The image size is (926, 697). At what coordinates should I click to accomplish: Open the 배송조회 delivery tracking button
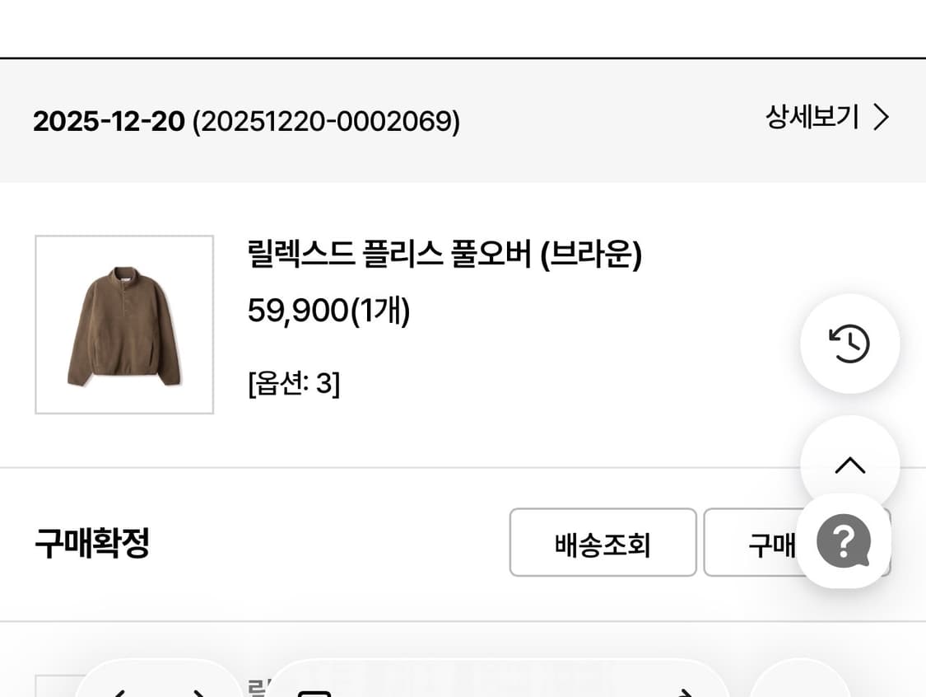click(x=603, y=543)
